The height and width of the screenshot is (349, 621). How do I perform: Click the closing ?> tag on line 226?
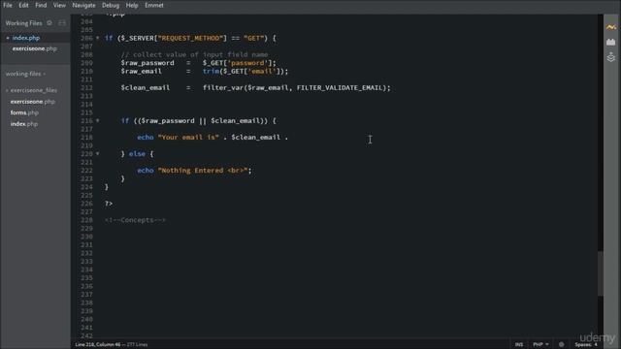click(109, 204)
